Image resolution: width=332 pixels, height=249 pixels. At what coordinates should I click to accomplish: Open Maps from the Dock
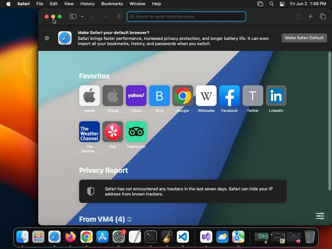[238, 236]
